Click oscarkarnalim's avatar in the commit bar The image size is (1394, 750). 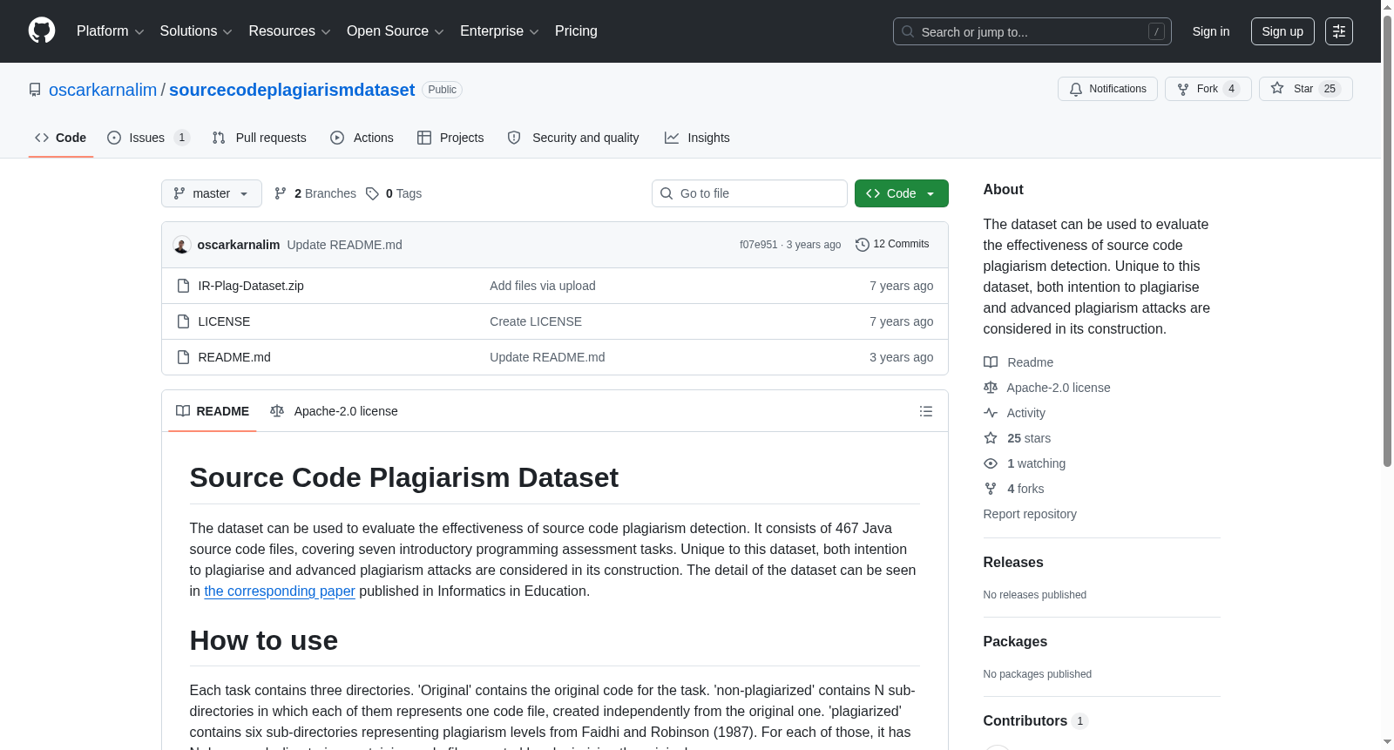[x=182, y=245]
